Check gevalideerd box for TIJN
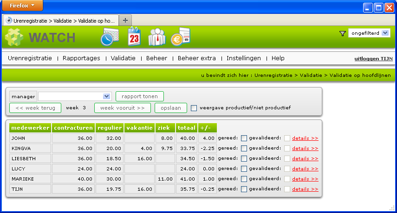 (287, 189)
